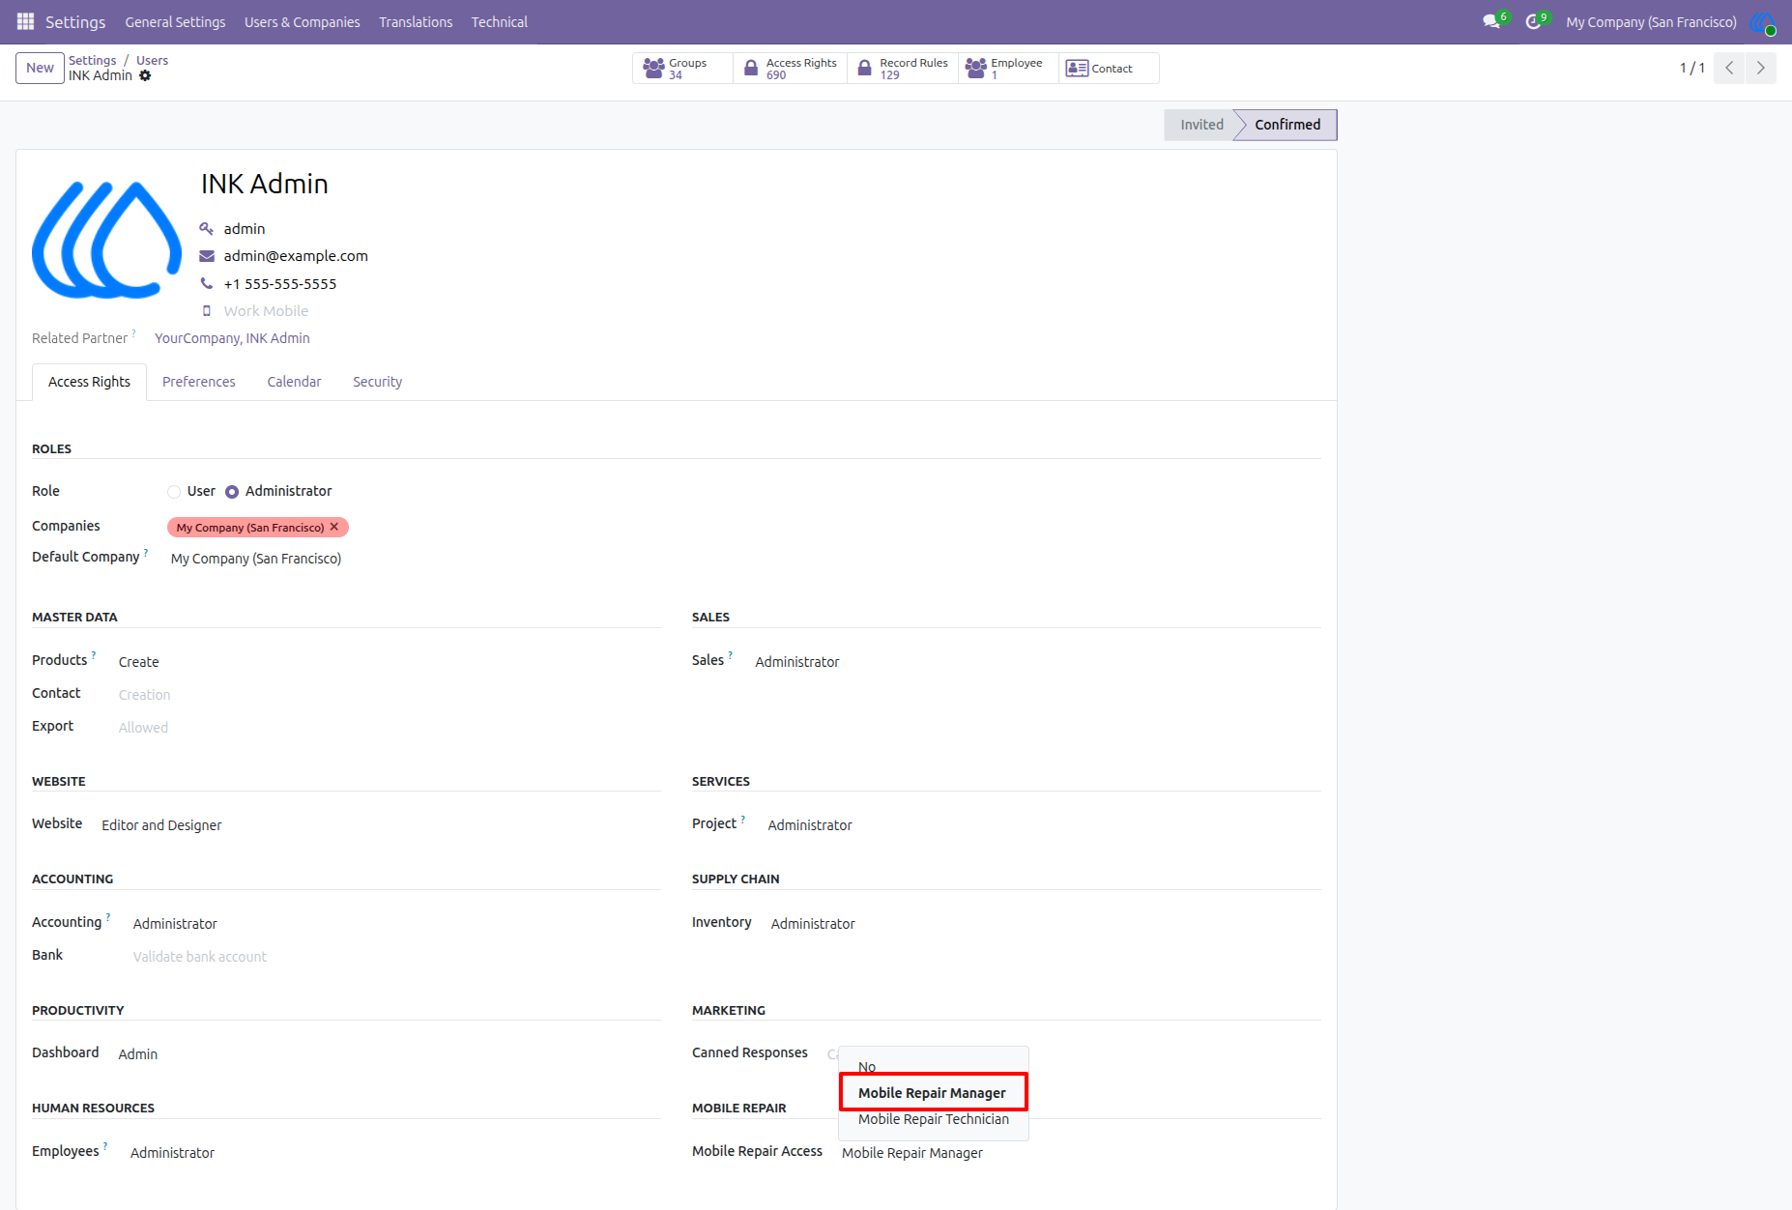1792x1210 pixels.
Task: Go to Users breadcrumb link
Action: tap(152, 60)
